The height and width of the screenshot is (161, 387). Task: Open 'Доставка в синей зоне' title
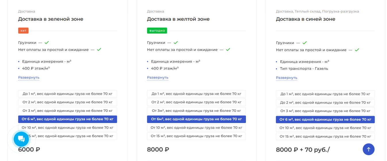305,19
